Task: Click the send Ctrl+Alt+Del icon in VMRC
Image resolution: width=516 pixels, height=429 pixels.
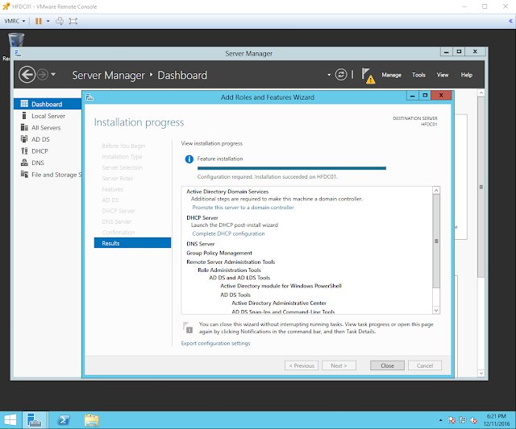Action: [60, 21]
